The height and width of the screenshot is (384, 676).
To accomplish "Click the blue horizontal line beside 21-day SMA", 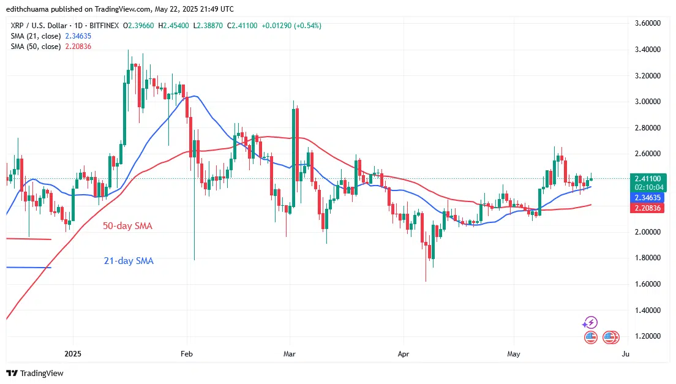I will coord(29,268).
